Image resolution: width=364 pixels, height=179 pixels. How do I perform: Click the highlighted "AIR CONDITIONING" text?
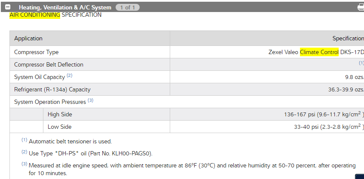point(35,15)
